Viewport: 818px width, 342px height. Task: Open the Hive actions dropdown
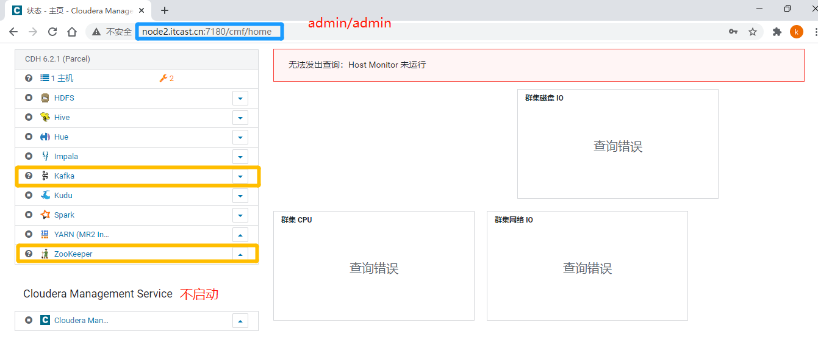click(240, 118)
